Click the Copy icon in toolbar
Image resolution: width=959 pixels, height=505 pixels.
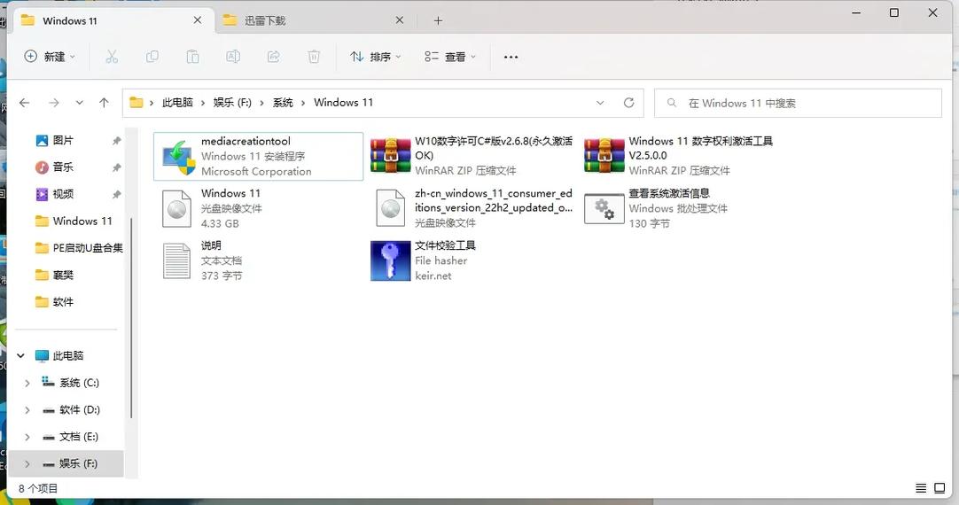(152, 57)
